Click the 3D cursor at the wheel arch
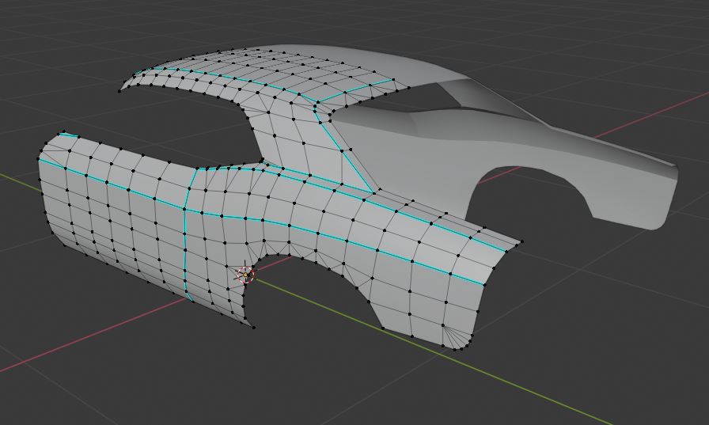Image resolution: width=709 pixels, height=425 pixels. [245, 275]
